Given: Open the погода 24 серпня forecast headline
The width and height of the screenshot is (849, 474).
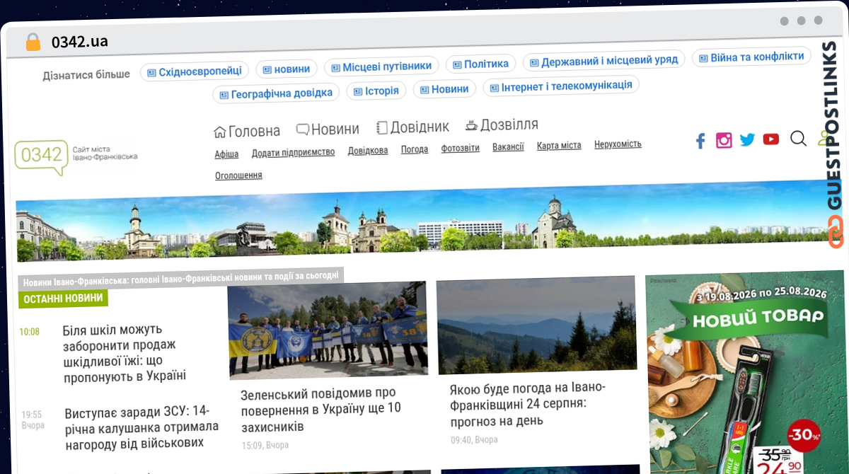Looking at the screenshot, I should click(x=528, y=403).
